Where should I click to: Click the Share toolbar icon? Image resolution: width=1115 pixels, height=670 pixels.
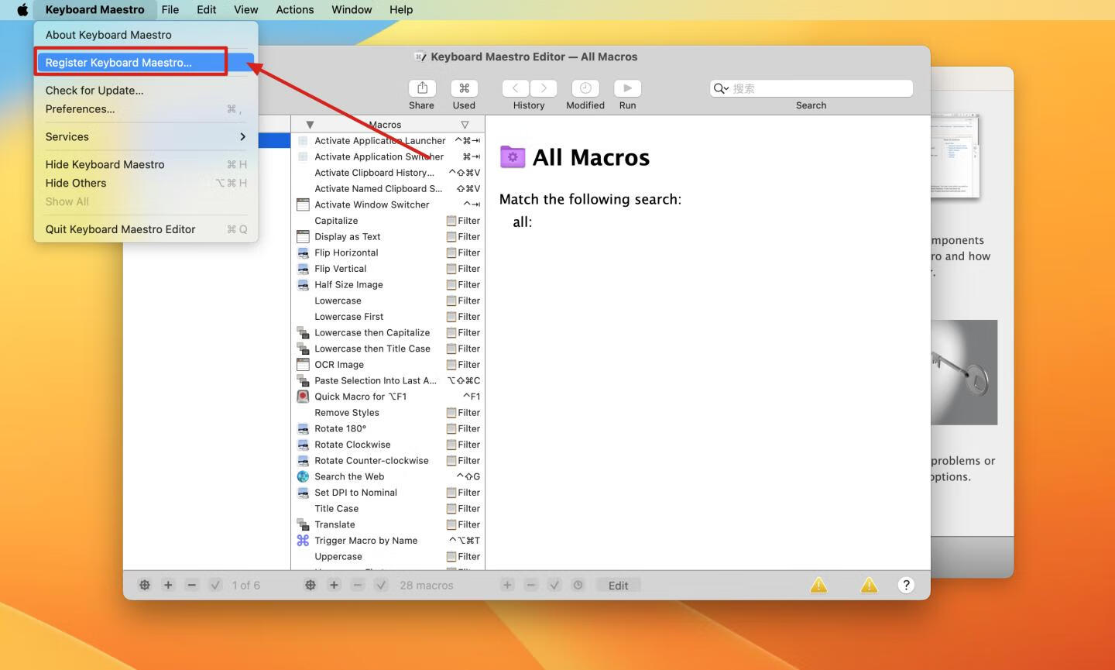point(422,88)
